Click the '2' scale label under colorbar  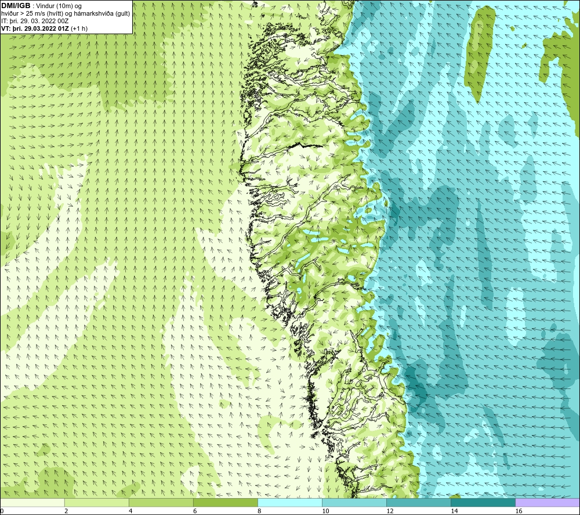point(66,511)
